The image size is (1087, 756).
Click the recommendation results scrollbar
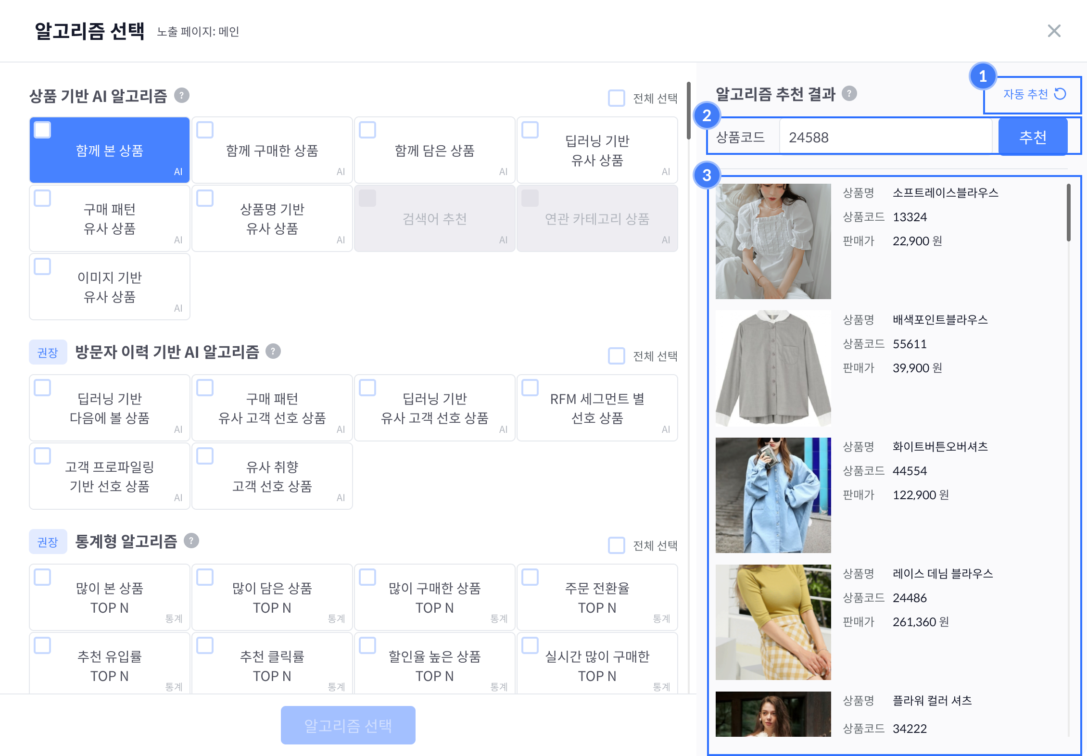coord(1068,213)
